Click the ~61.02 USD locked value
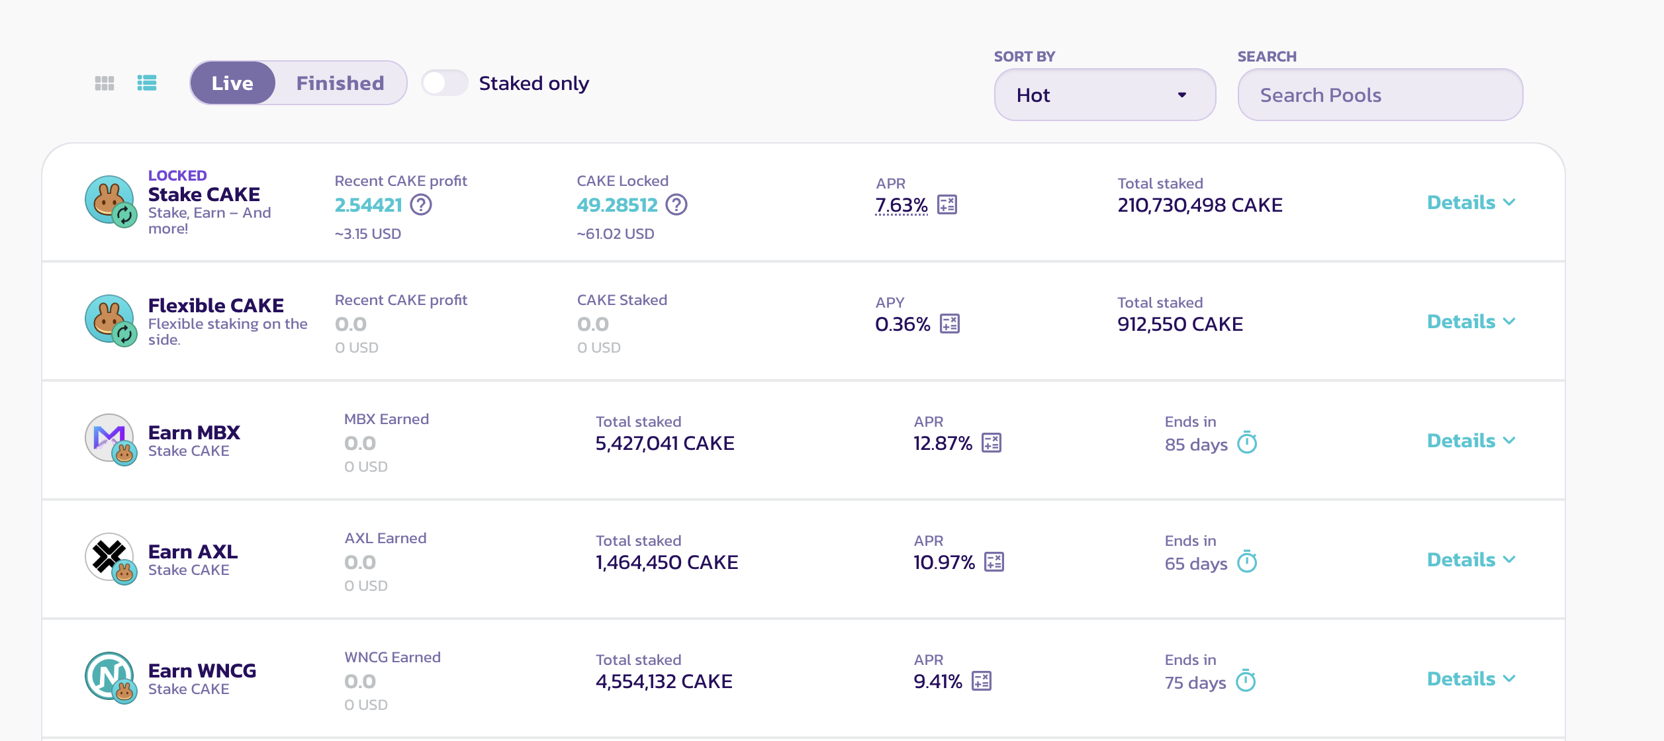This screenshot has height=741, width=1664. [616, 234]
